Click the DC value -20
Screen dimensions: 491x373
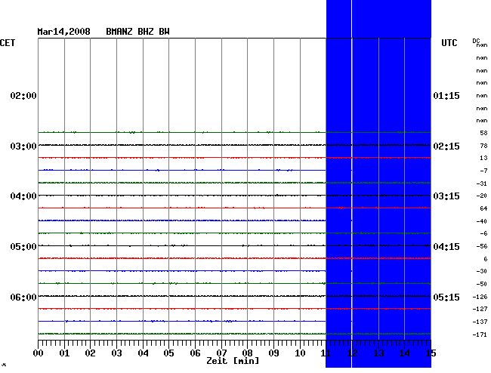(x=482, y=196)
